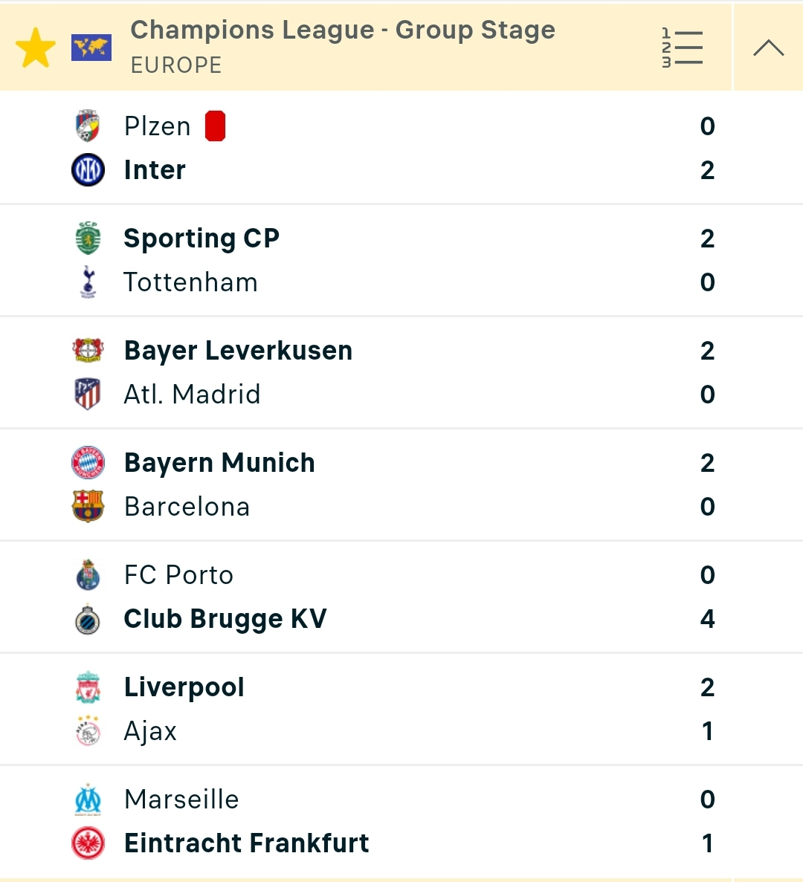Click the Inter club crest
This screenshot has height=882, width=803.
point(88,170)
